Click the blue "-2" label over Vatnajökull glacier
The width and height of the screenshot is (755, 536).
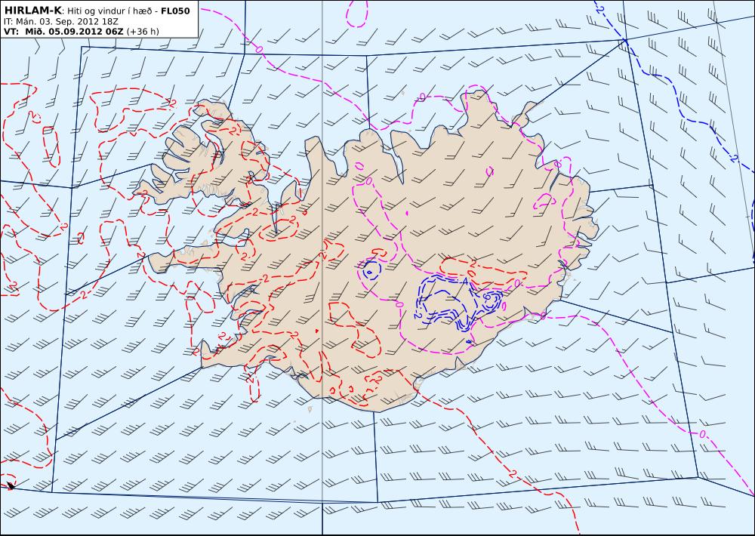point(418,316)
